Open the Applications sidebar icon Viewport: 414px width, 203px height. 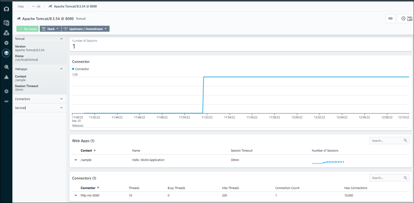tap(6, 33)
